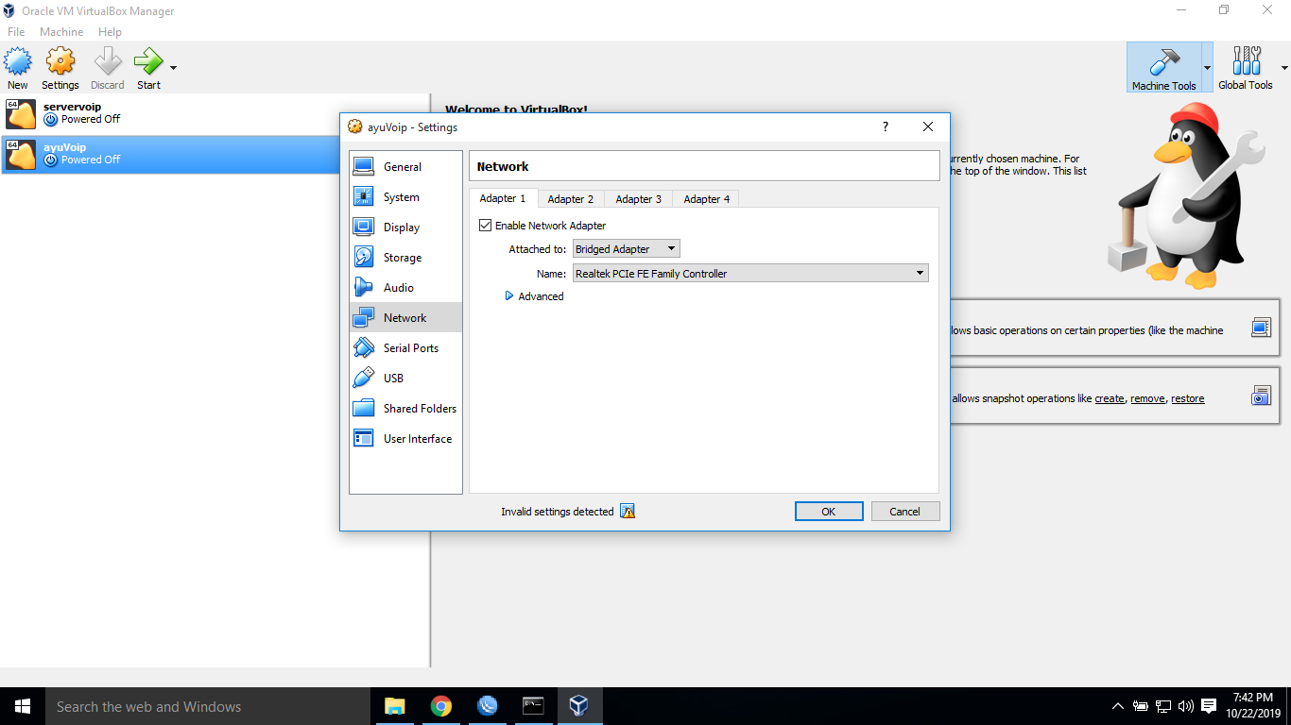
Task: Go to General settings category
Action: pyautogui.click(x=405, y=167)
